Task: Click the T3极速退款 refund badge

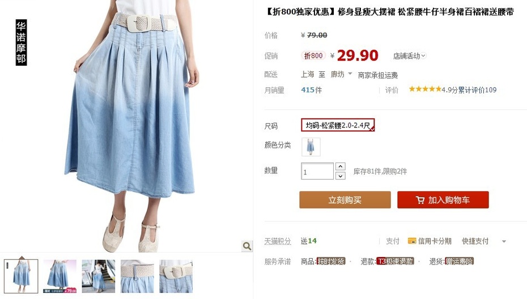Action: (396, 261)
